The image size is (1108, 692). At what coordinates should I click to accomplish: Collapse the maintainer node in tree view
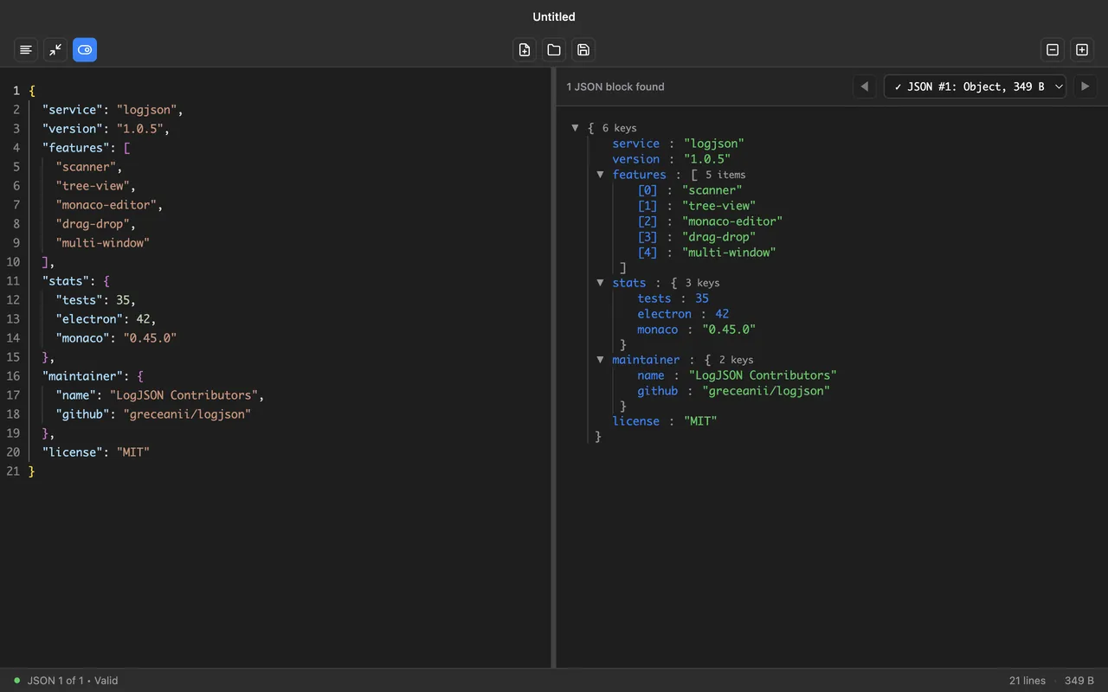[600, 360]
